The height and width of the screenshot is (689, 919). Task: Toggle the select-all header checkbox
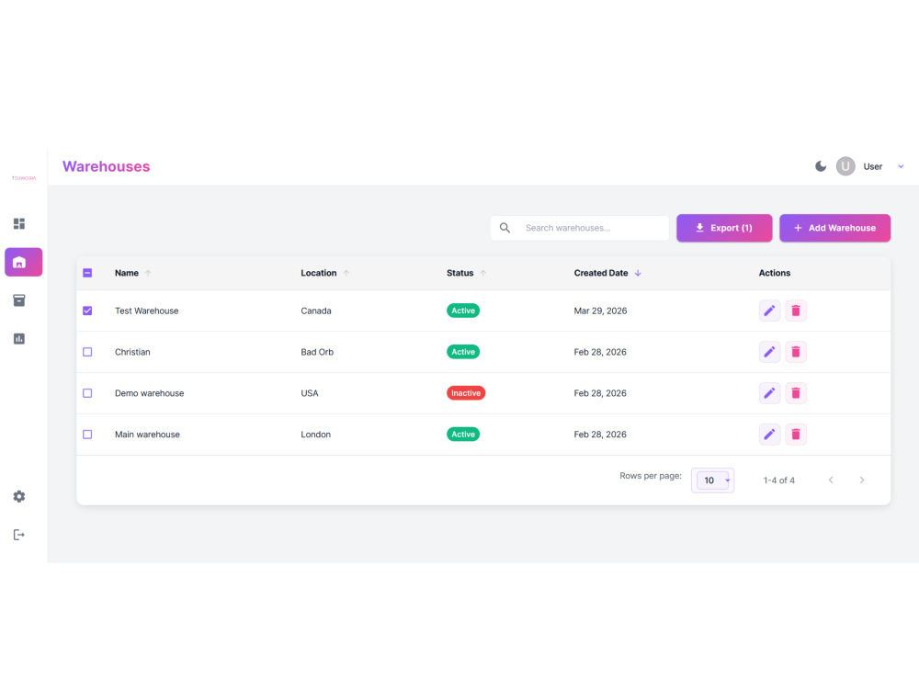(87, 273)
